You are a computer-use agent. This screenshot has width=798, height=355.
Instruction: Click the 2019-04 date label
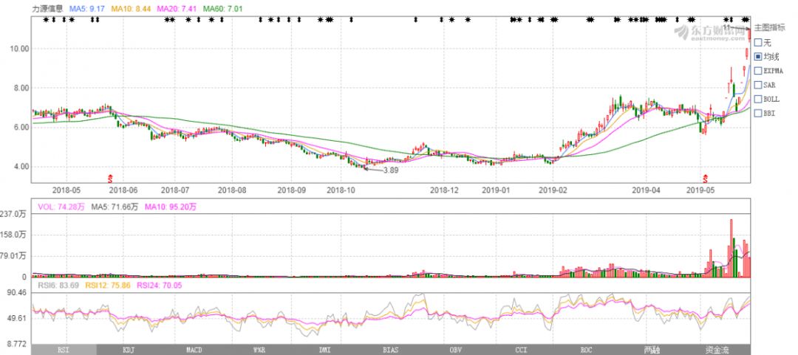click(x=647, y=190)
